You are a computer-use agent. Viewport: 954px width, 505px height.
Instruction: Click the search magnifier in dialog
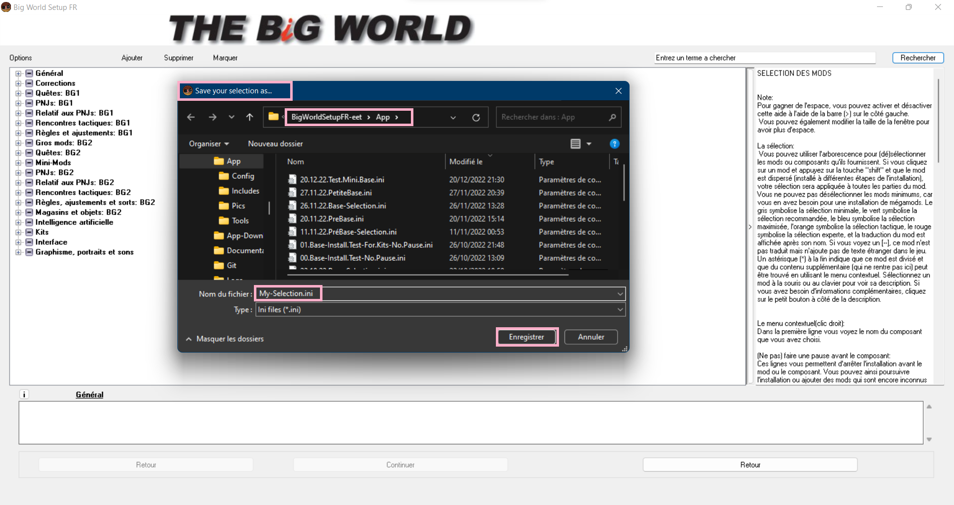(612, 117)
